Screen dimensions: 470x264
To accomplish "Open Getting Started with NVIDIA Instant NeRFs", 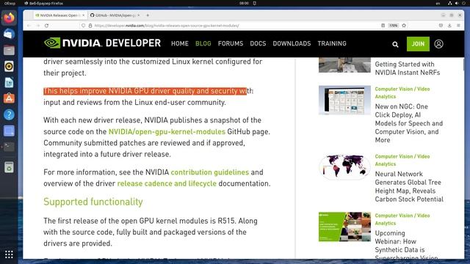I will pos(408,68).
